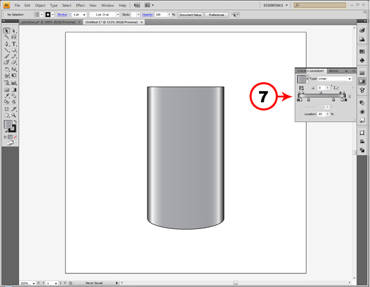This screenshot has width=370, height=287.
Task: Open the Gradient panel icon in dock
Action: [362, 82]
